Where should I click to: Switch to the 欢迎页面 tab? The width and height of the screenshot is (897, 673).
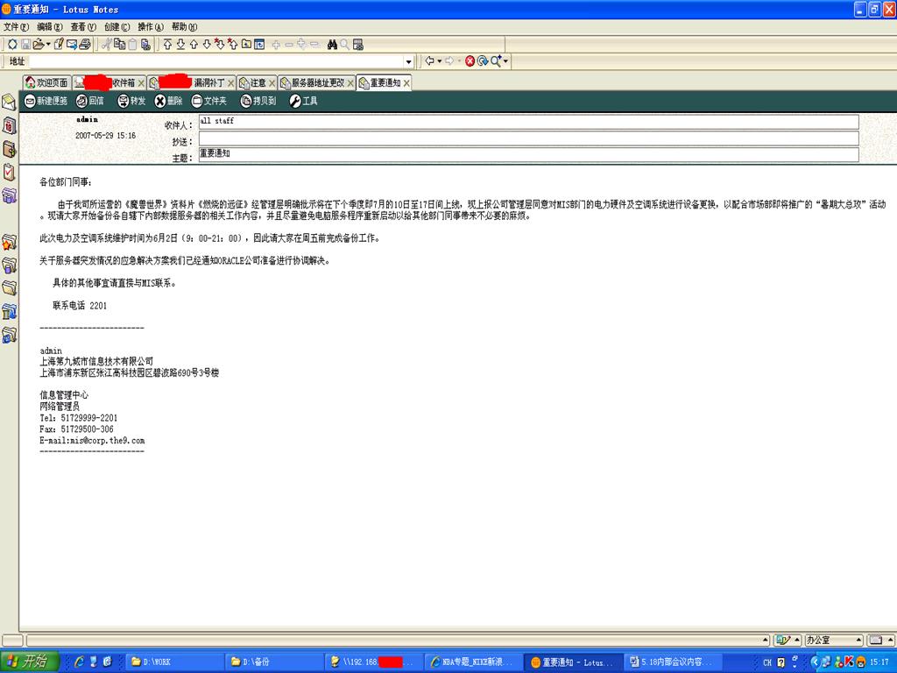click(46, 82)
